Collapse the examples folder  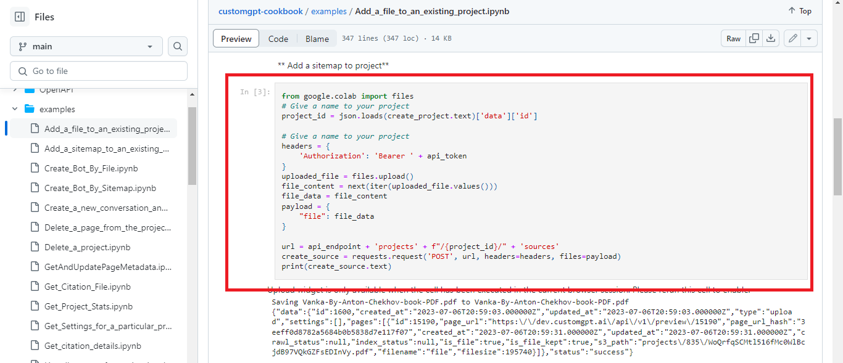(x=14, y=108)
